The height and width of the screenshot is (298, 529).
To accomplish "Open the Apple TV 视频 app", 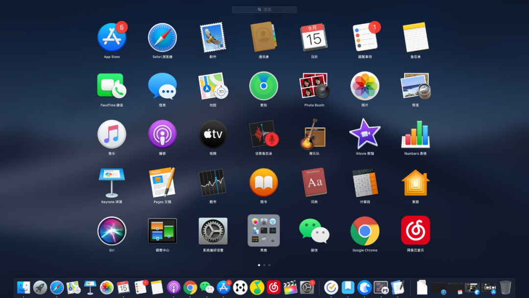I will point(213,134).
